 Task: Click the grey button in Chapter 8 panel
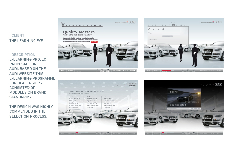coord(167,36)
